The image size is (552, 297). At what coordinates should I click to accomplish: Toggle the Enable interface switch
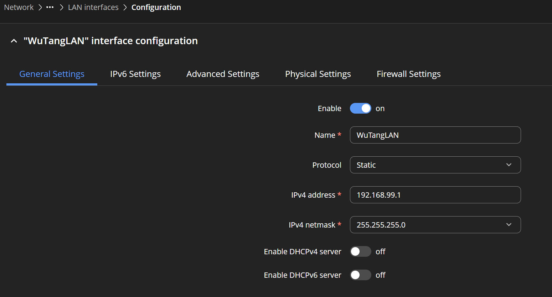tap(360, 108)
